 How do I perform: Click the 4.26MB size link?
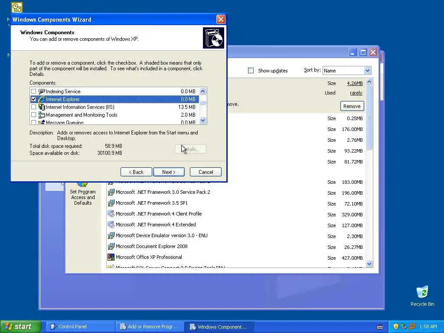355,83
